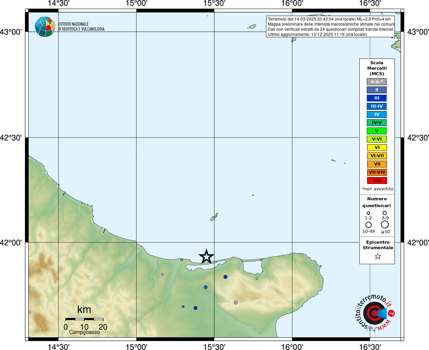Viewport: 429px width, 350px height.
Task: Click the 'Epicentro Strumentale' label
Action: 378,245
